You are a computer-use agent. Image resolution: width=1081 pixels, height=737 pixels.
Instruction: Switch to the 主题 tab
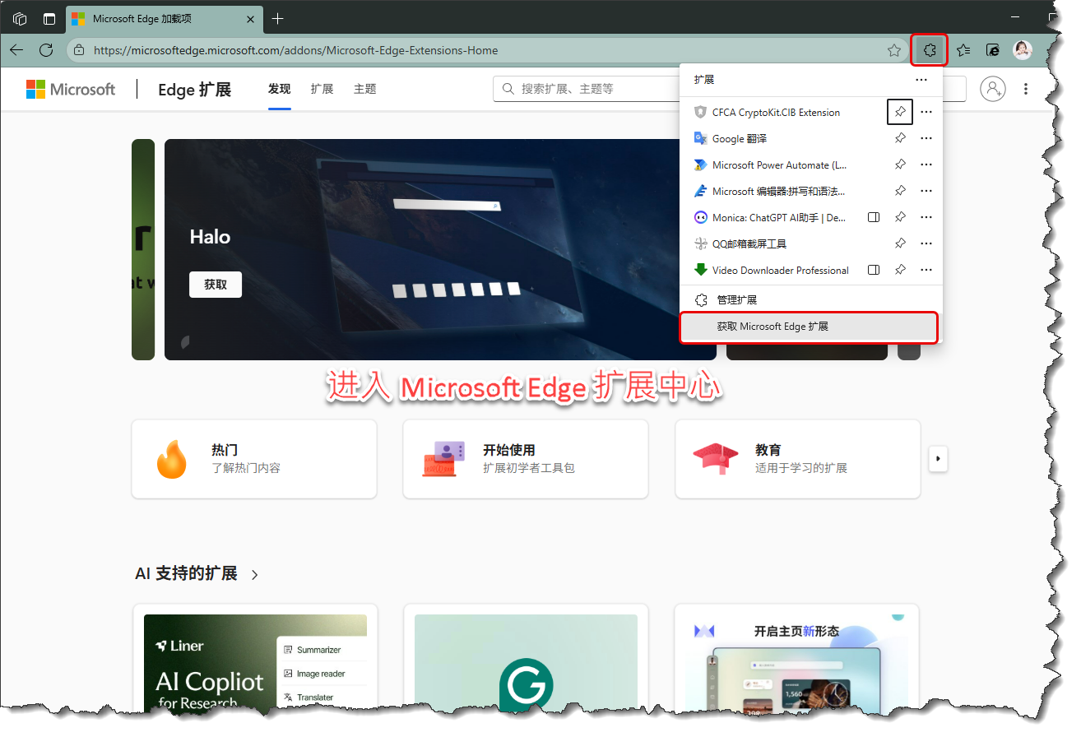[x=364, y=89]
